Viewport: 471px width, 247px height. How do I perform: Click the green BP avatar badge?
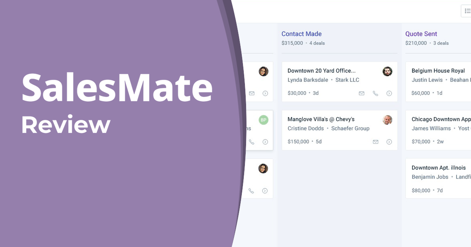263,120
